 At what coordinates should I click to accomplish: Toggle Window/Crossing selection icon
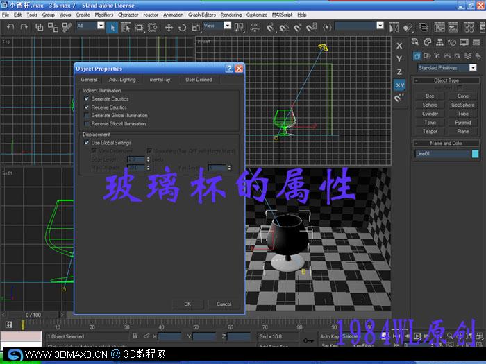[153, 28]
